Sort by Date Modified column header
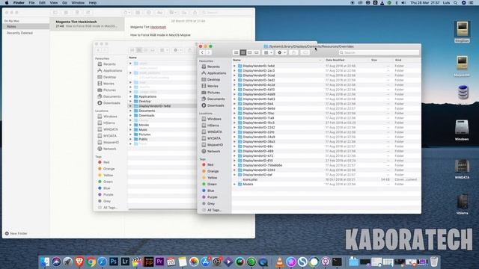 [x=335, y=60]
